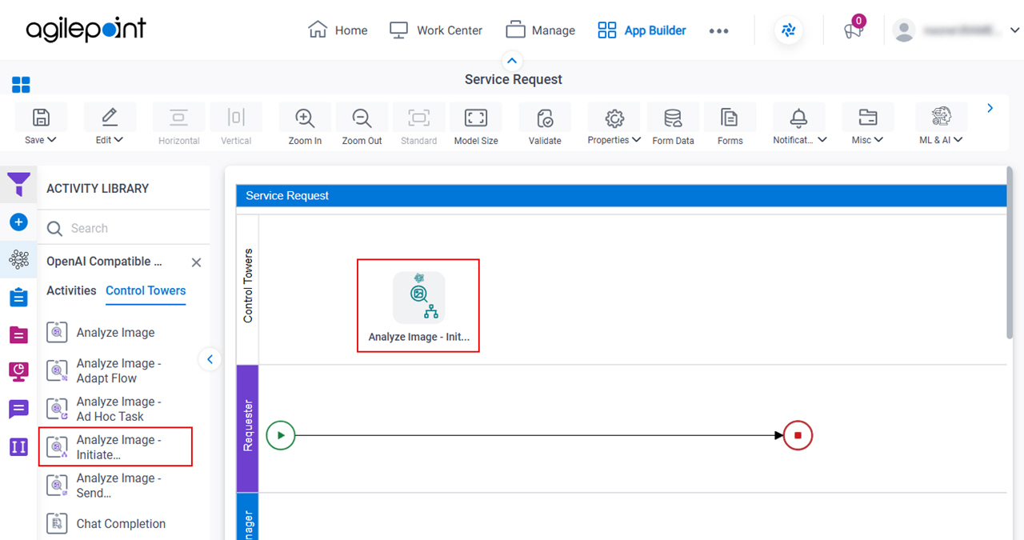Click the funnel filter icon in the sidebar

(18, 184)
